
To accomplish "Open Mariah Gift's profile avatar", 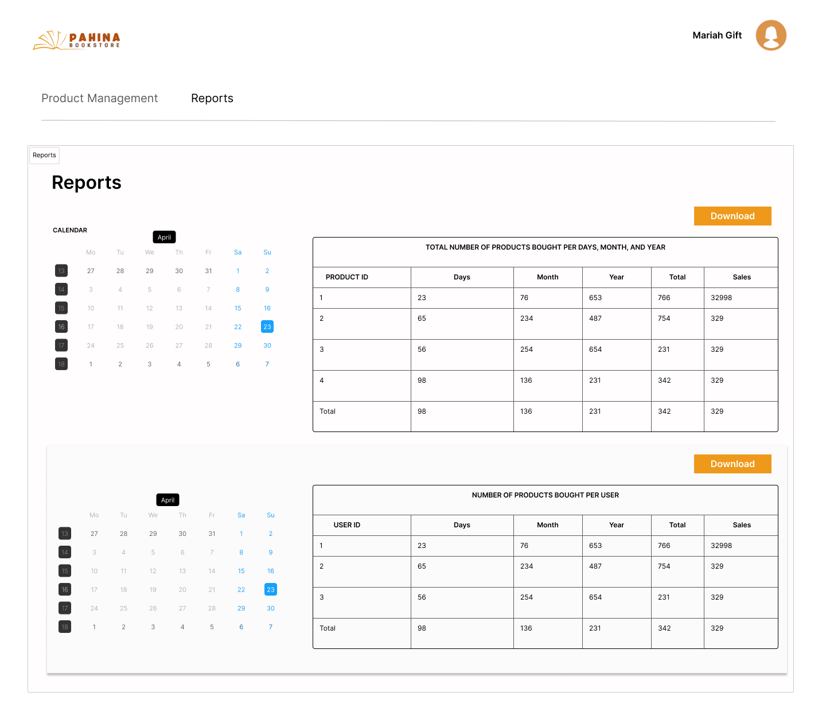I will click(771, 36).
